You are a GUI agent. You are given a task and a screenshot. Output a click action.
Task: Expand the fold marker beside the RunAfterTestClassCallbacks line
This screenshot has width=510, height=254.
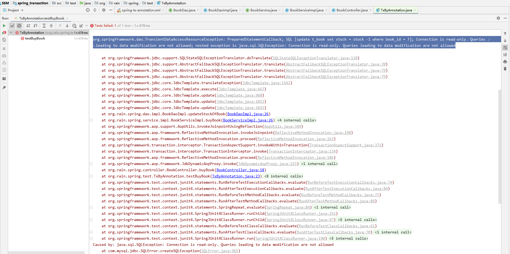pos(91,232)
